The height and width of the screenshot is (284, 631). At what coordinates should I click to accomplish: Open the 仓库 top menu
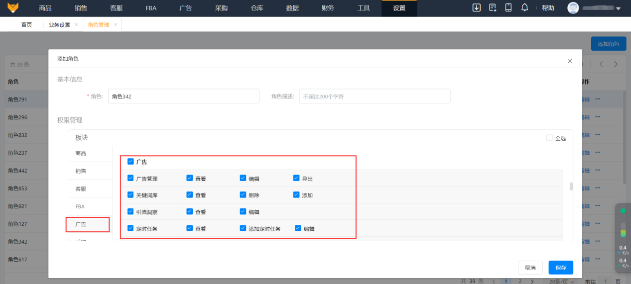pos(257,8)
